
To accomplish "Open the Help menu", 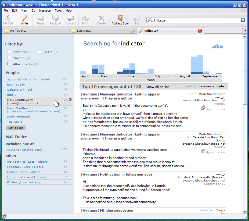I will pos(68,10).
